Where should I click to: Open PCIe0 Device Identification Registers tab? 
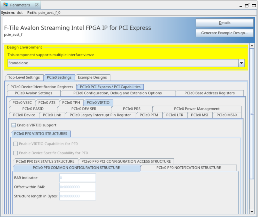(x=42, y=87)
